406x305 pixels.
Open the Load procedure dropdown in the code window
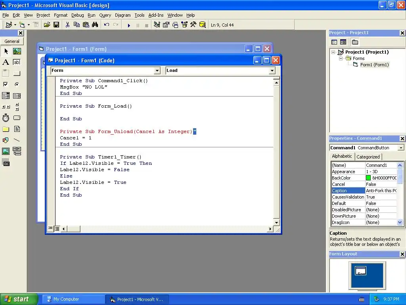click(272, 71)
